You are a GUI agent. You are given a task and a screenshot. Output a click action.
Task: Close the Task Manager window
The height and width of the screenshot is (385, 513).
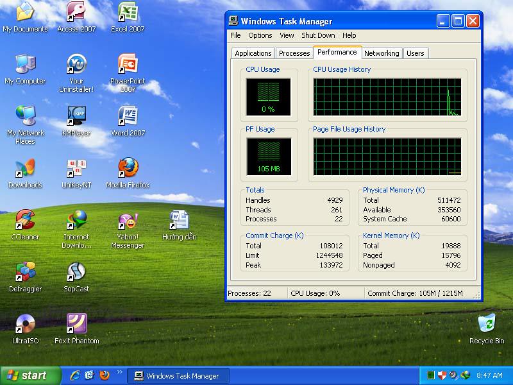tap(473, 21)
